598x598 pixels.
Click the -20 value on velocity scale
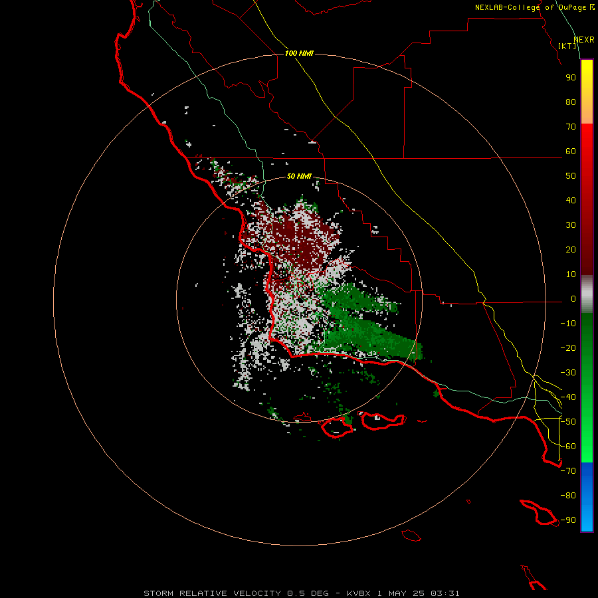click(568, 348)
